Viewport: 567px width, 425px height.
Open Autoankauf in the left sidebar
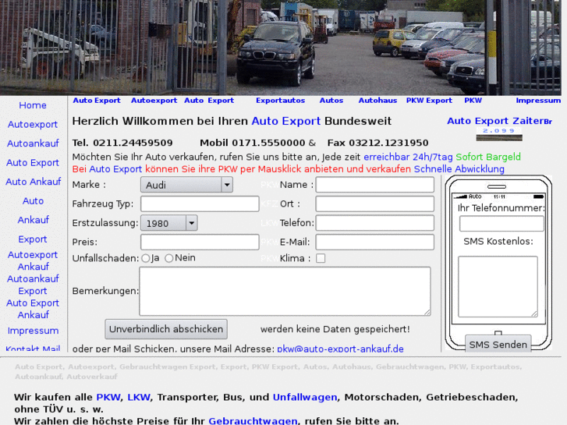(33, 143)
